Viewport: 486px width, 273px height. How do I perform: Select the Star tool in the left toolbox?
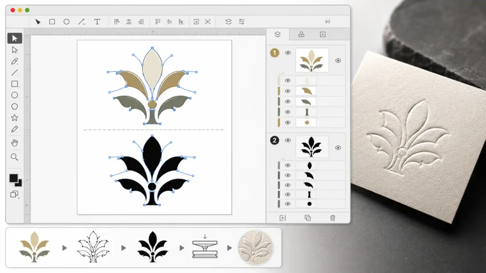pos(15,118)
